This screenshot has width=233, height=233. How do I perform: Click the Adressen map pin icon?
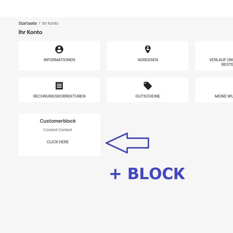point(148,49)
